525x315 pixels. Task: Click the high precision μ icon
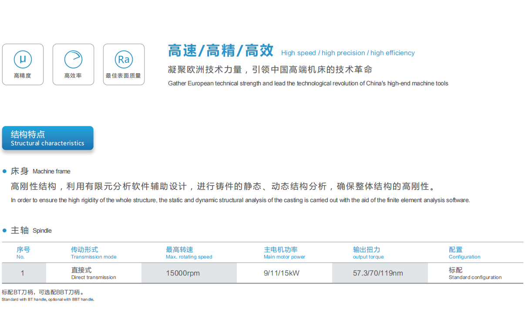tap(23, 60)
